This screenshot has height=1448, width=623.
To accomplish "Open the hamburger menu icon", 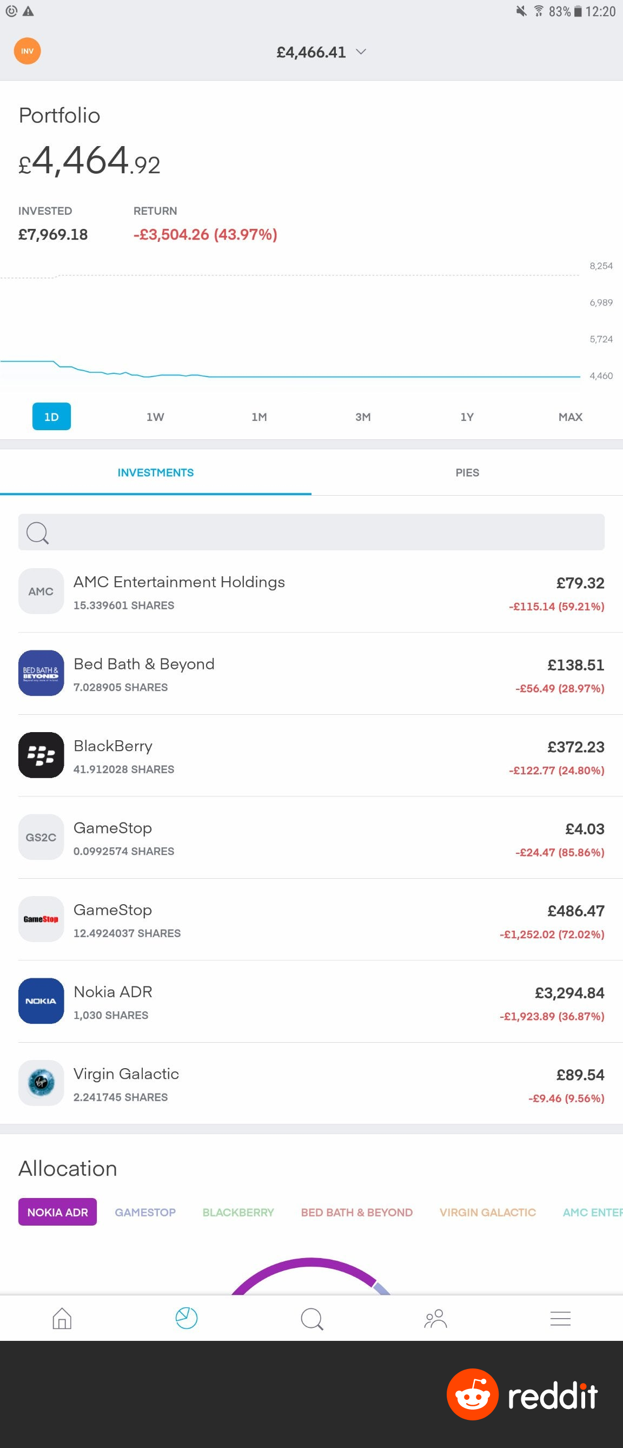I will [560, 1318].
